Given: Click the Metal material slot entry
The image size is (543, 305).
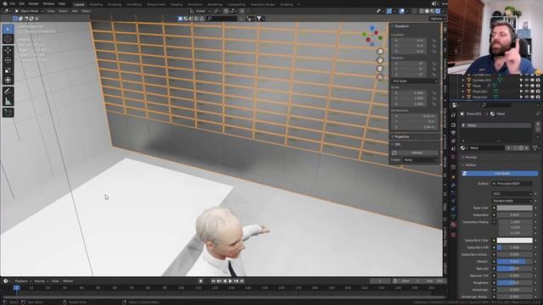Looking at the screenshot, I should [496, 125].
